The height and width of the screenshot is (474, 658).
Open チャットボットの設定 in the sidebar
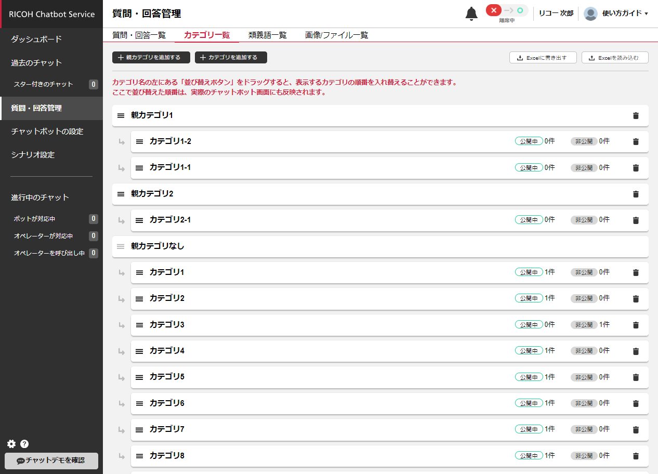click(47, 131)
